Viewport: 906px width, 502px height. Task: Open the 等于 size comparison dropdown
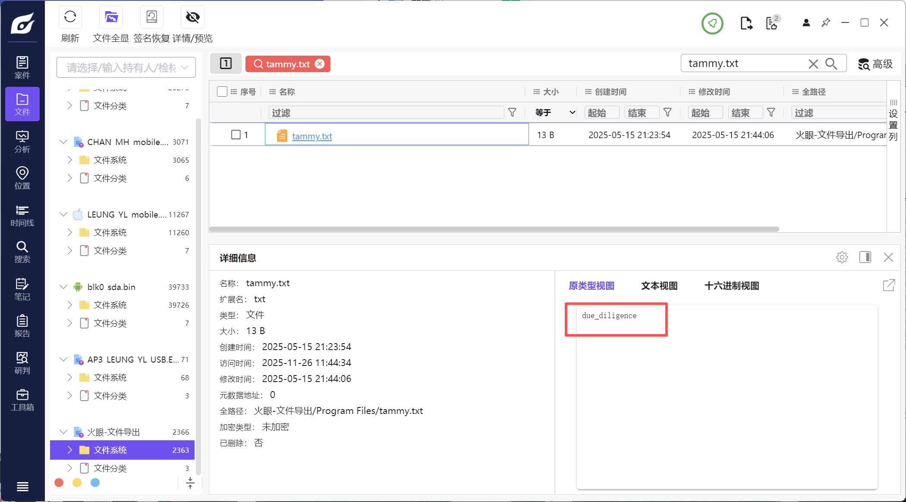(x=555, y=113)
